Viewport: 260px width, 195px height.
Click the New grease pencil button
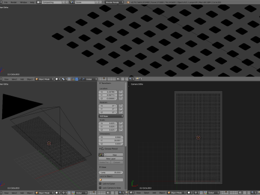point(114,155)
